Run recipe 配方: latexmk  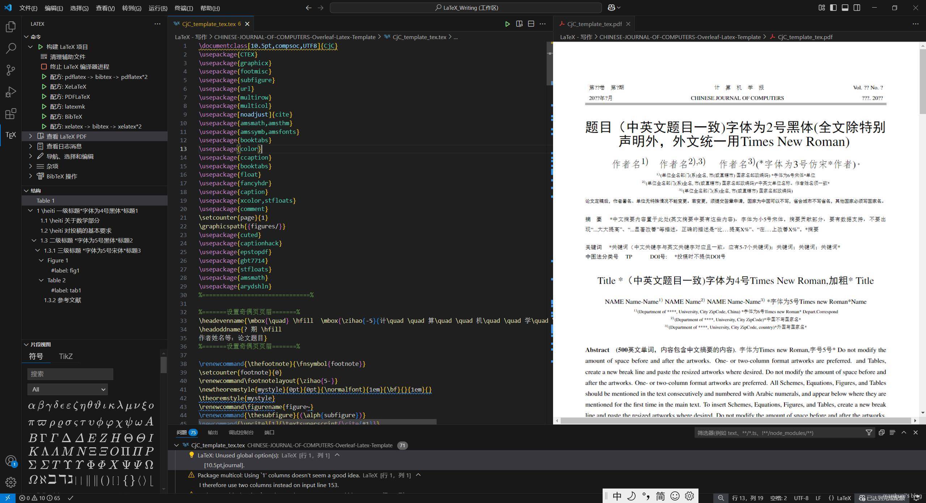67,107
